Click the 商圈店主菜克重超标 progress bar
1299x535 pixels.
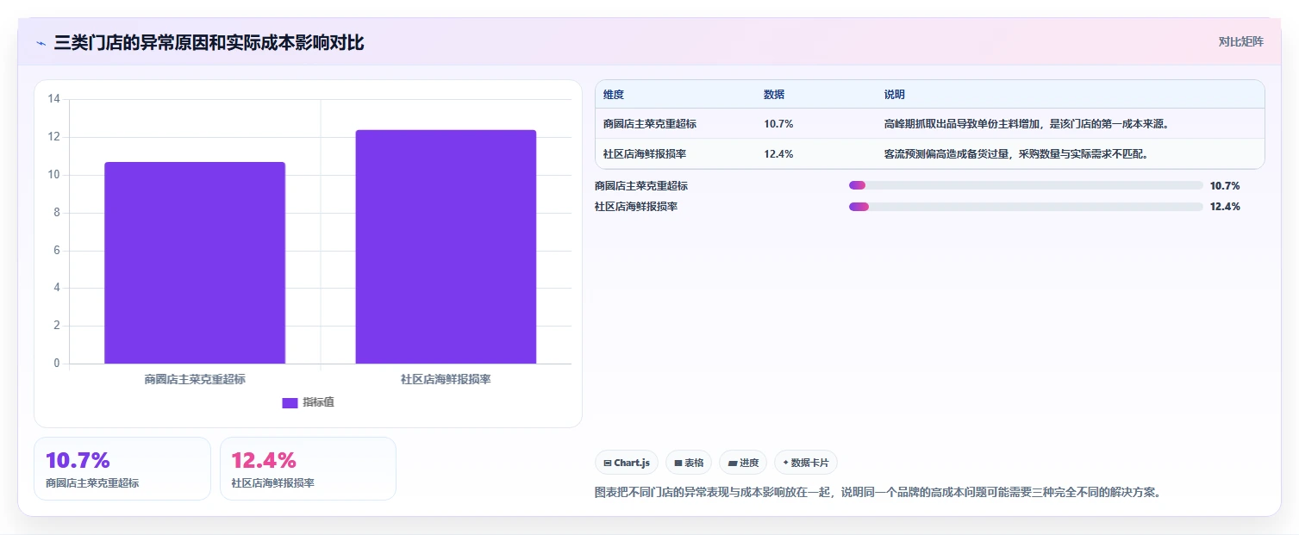click(x=1026, y=185)
